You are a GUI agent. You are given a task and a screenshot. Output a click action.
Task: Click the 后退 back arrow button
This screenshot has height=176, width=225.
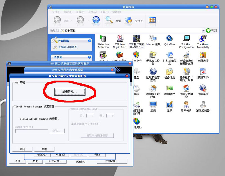point(57,20)
